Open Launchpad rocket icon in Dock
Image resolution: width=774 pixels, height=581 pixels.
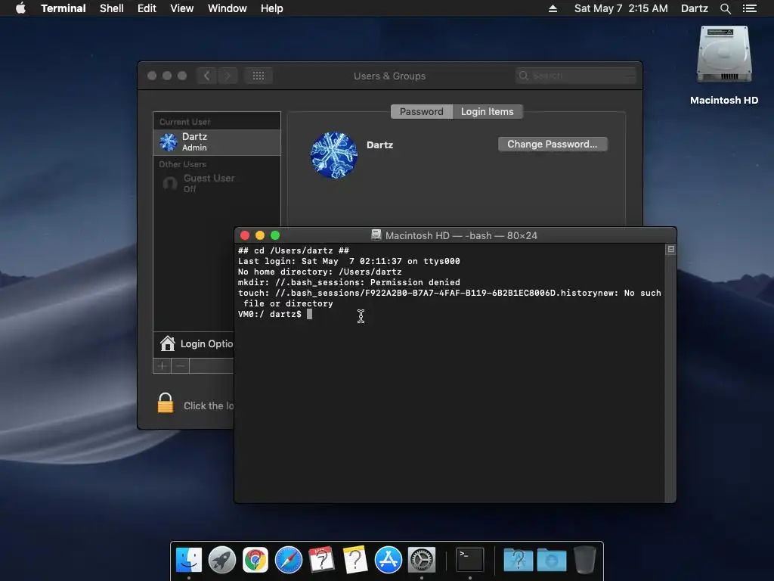tap(222, 561)
